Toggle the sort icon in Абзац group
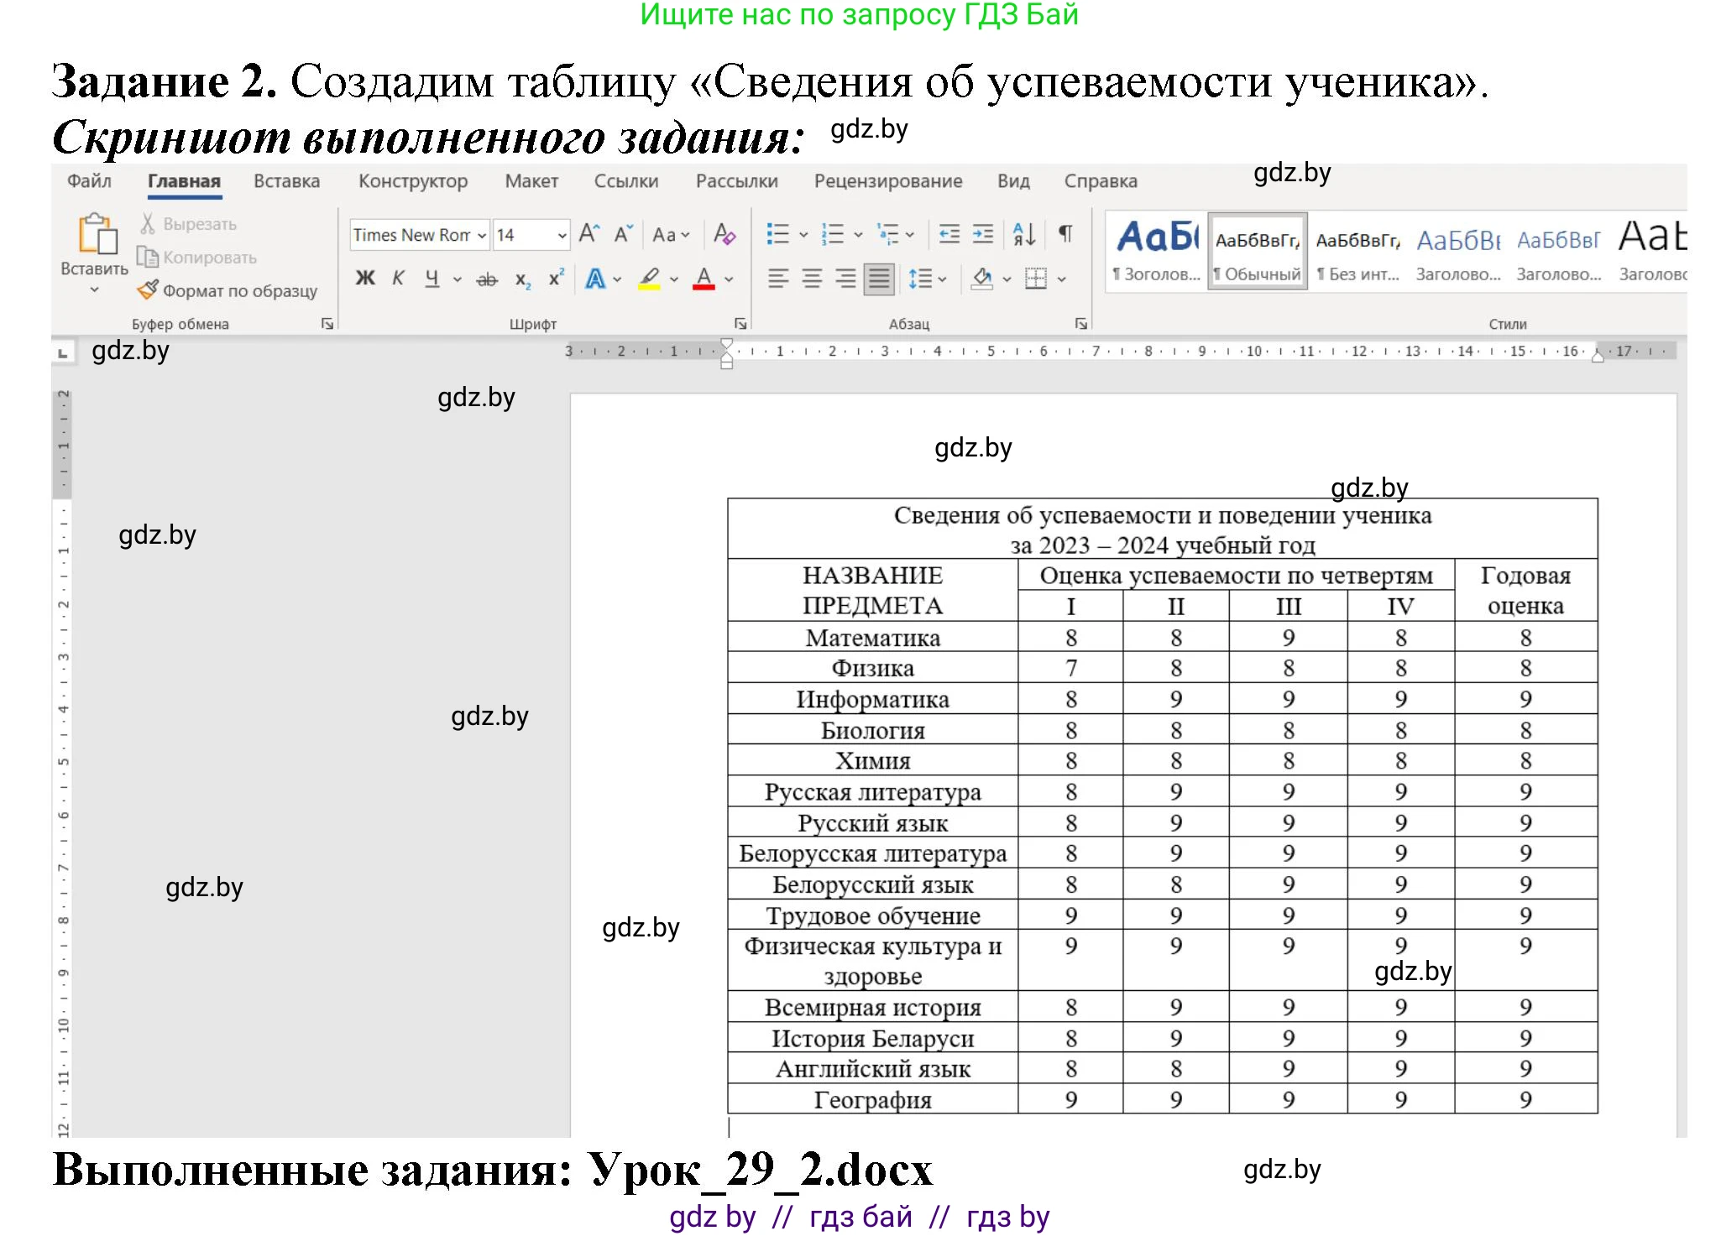 tap(1025, 234)
